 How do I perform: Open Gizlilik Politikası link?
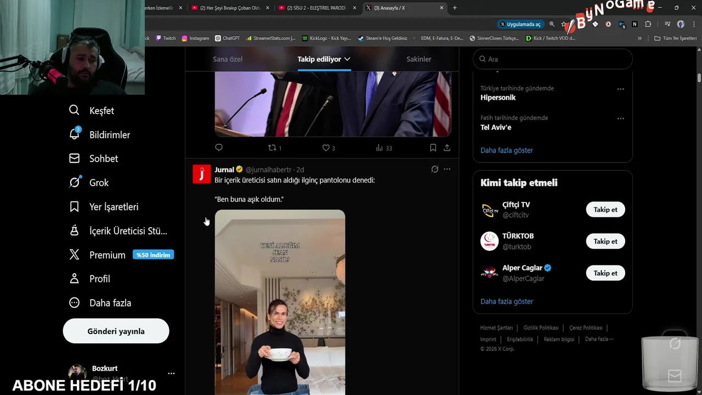pyautogui.click(x=541, y=328)
